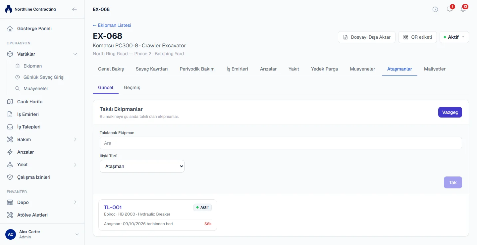Click the Depo warehouse icon
This screenshot has width=477, height=245.
[10, 202]
